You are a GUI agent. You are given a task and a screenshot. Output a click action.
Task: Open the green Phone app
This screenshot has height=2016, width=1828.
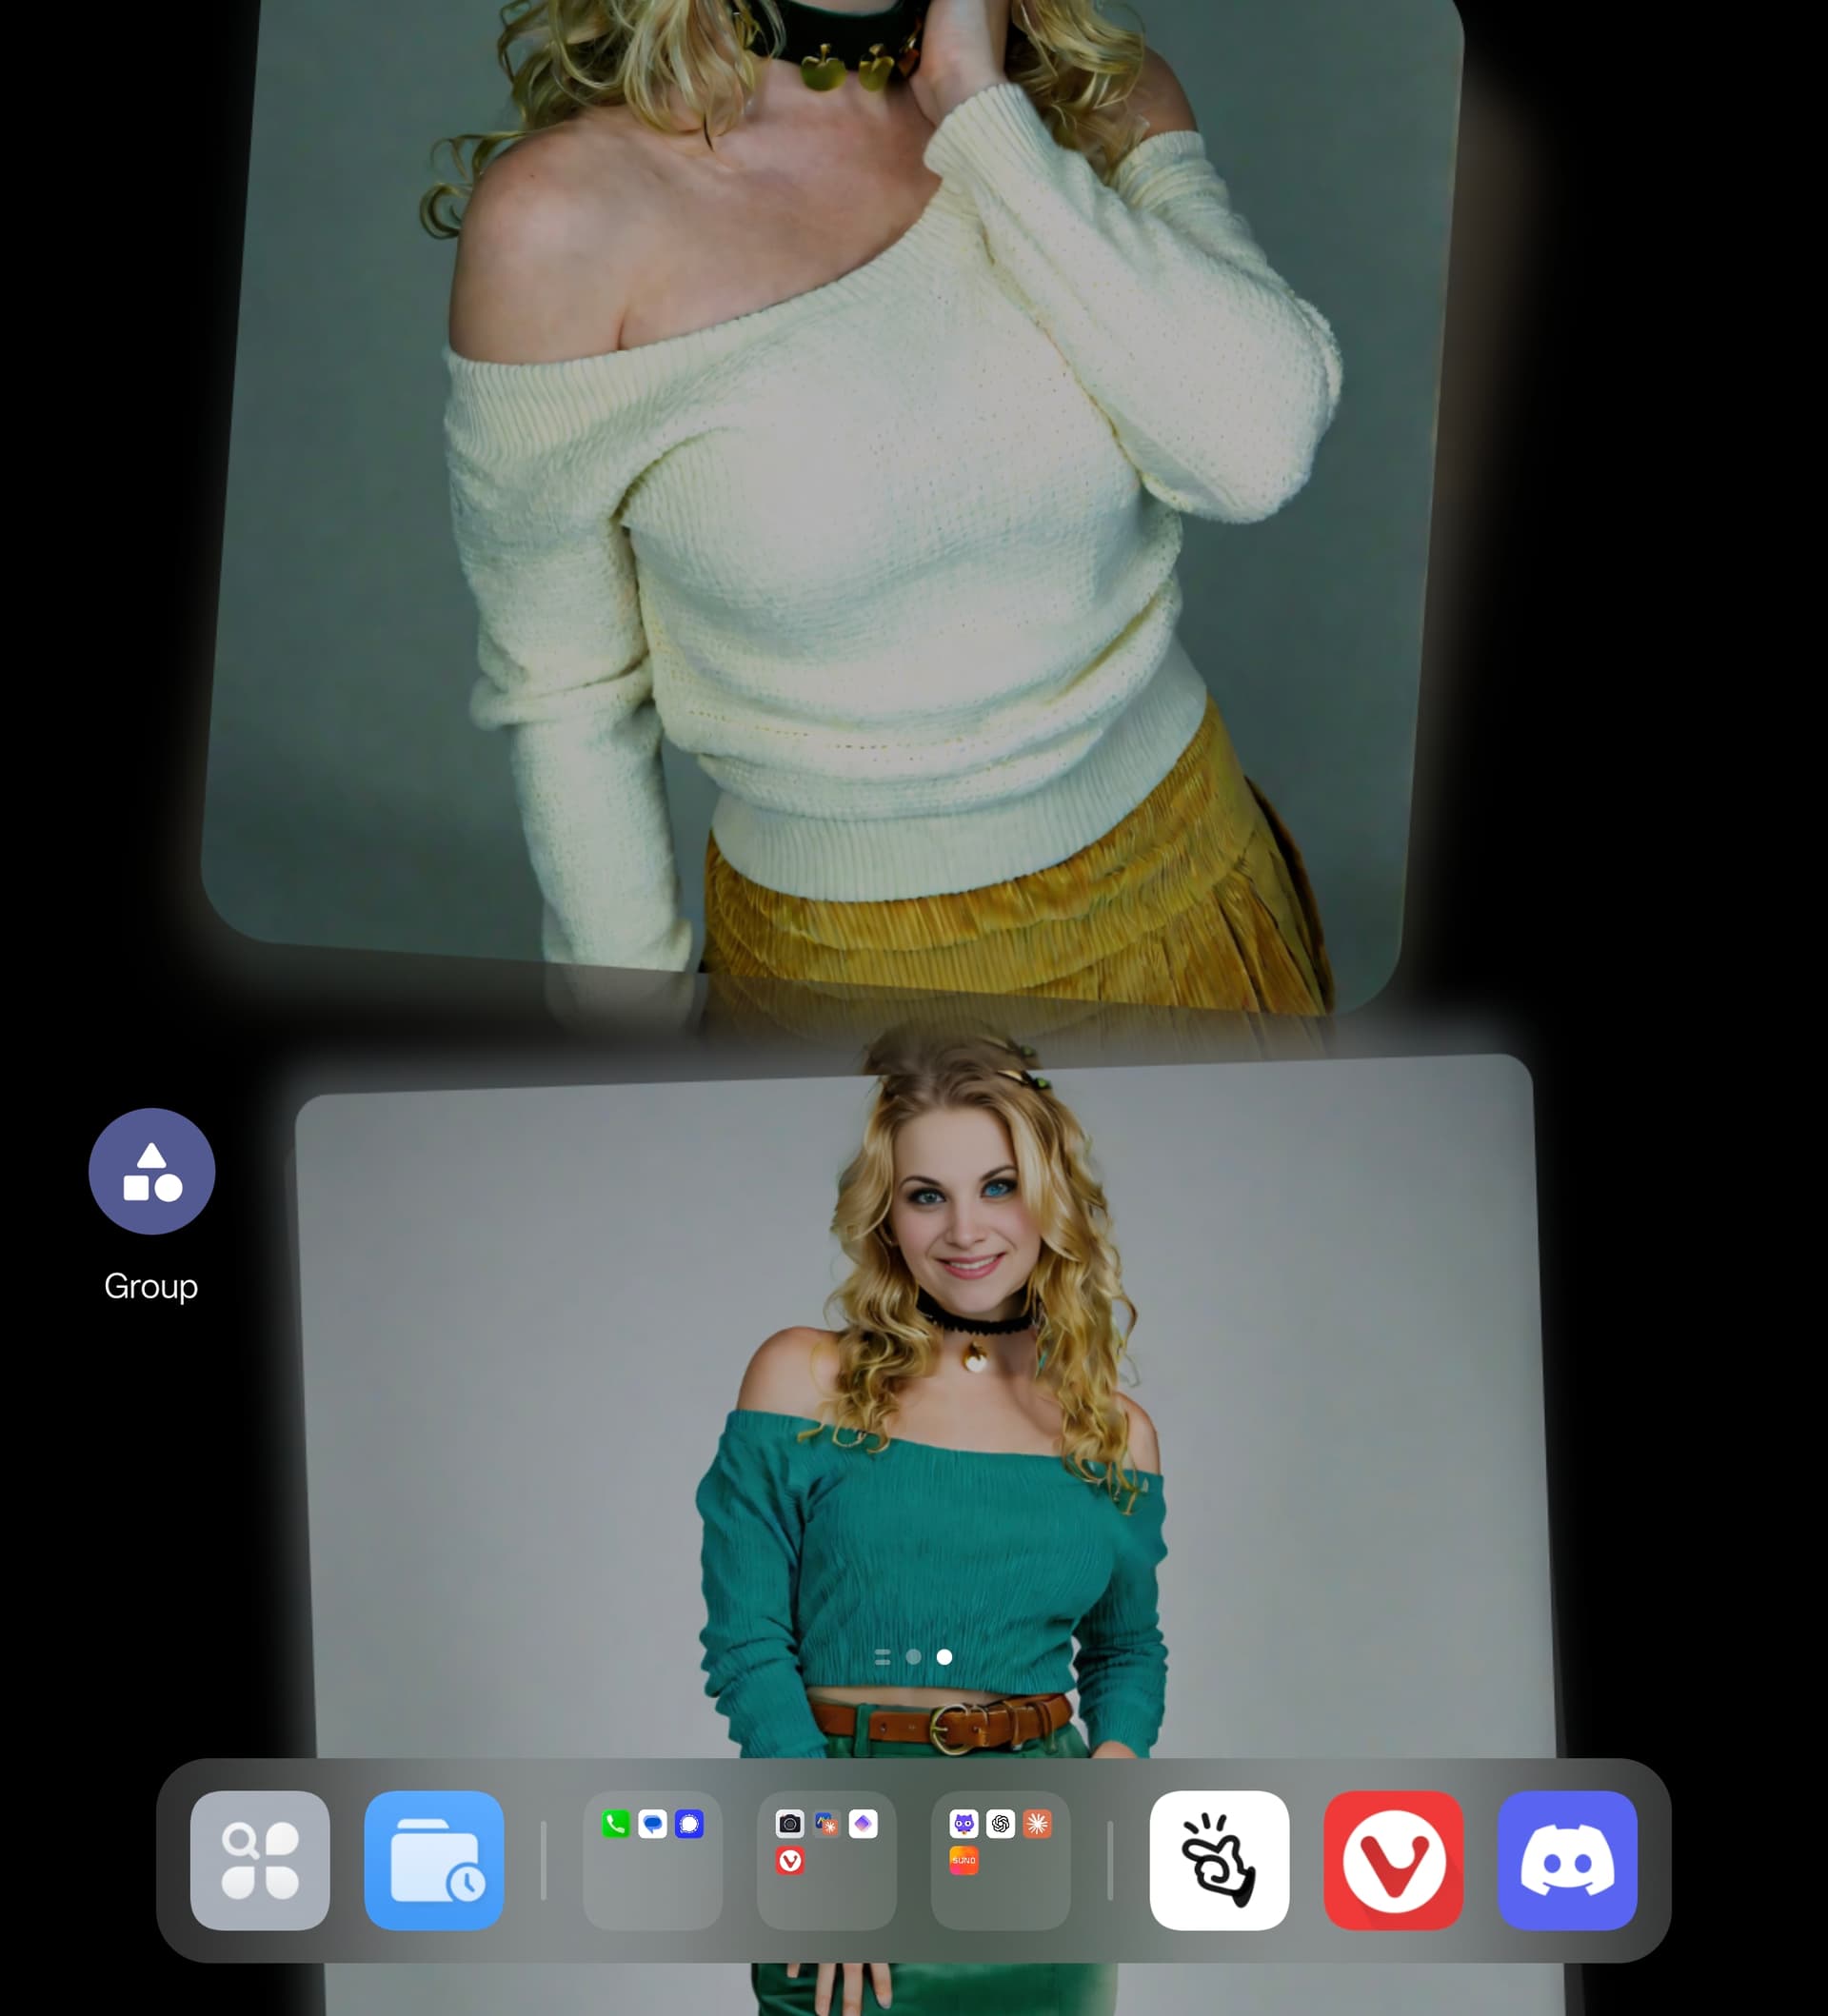tap(616, 1824)
